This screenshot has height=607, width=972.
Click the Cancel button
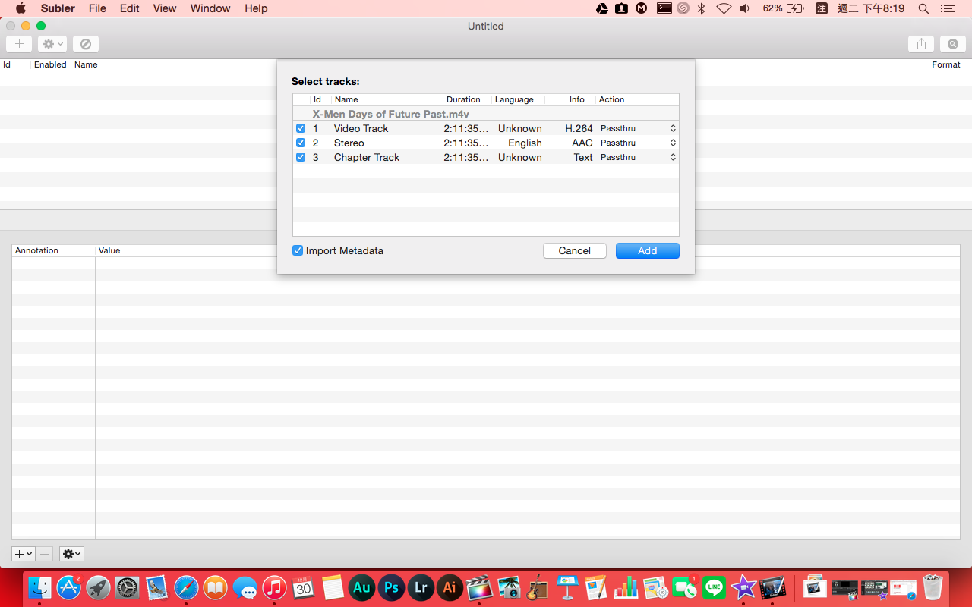pos(575,250)
